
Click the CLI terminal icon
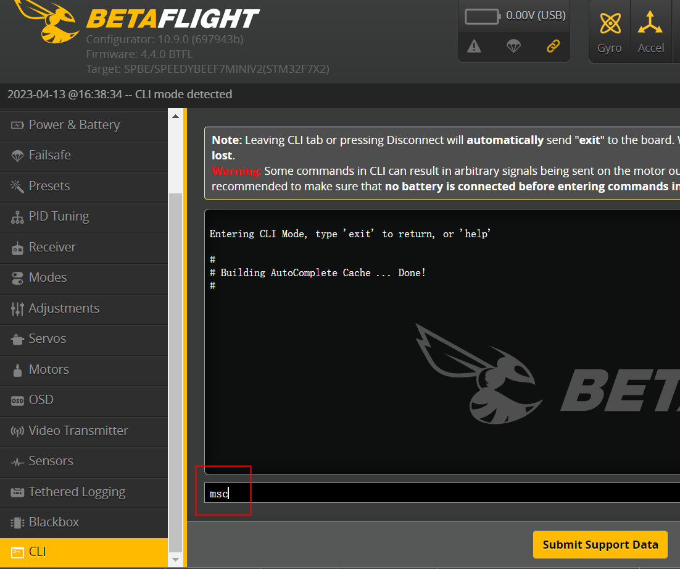17,552
